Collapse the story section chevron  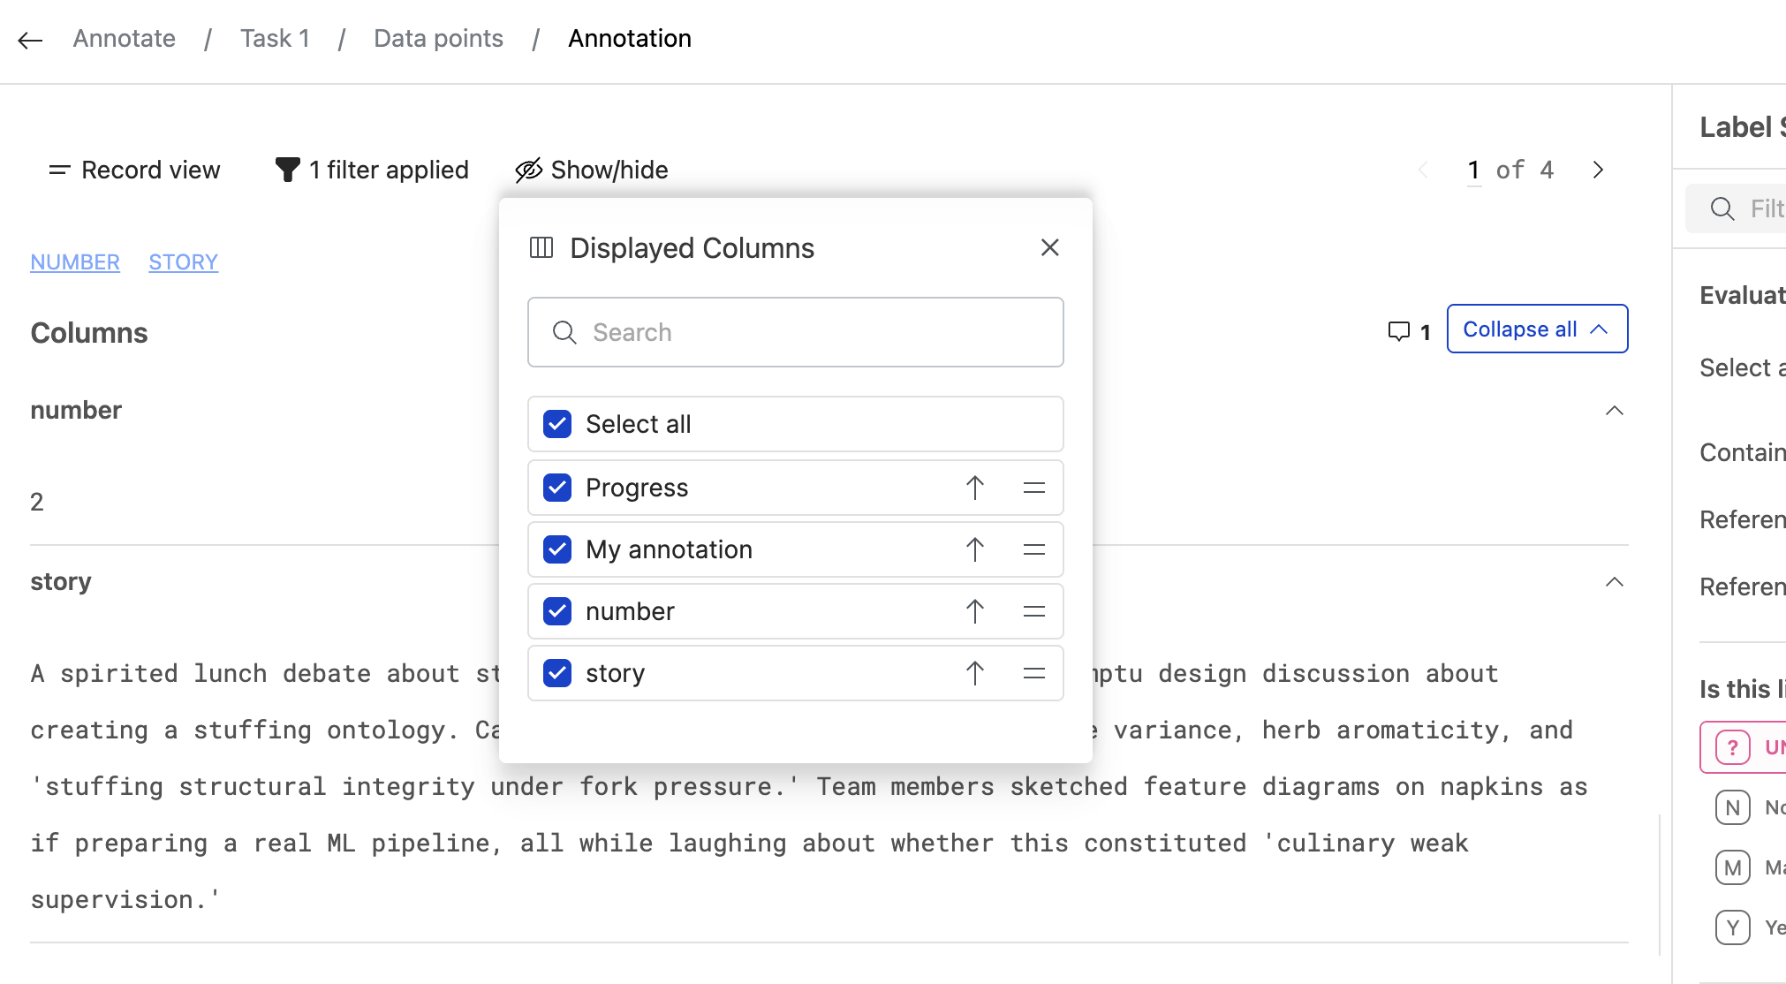(x=1615, y=581)
